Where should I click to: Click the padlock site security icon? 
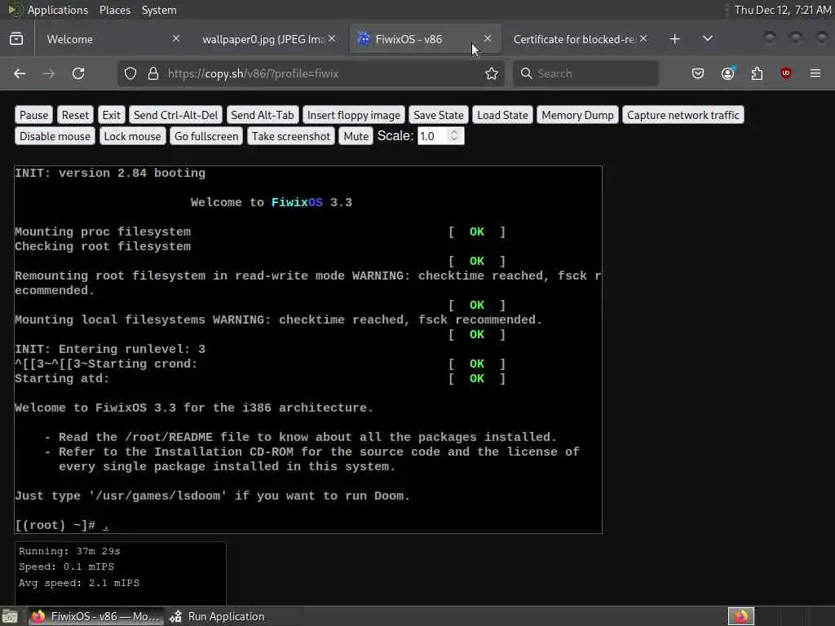tap(152, 73)
